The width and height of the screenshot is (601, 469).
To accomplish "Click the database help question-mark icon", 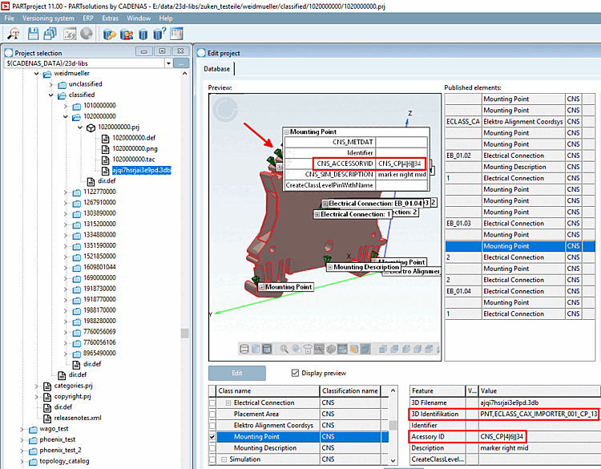I will tap(159, 34).
